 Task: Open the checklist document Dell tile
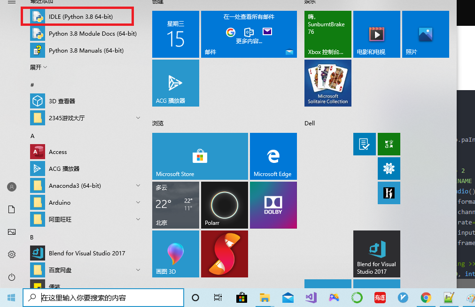pyautogui.click(x=365, y=144)
